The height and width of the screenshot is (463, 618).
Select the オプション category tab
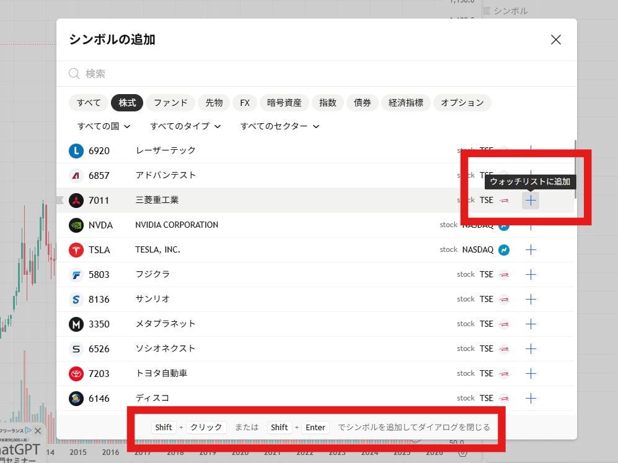(462, 103)
